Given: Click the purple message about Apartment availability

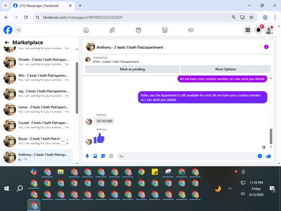Looking at the screenshot, I should click(x=202, y=97).
